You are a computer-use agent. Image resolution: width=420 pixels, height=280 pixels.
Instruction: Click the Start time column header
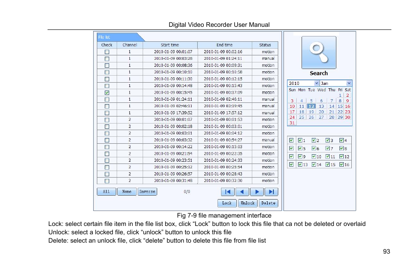tap(170, 45)
